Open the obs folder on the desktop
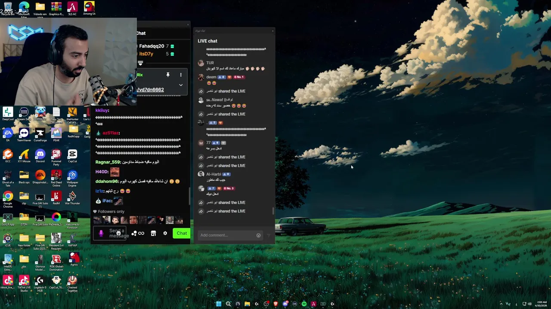 tap(24, 261)
